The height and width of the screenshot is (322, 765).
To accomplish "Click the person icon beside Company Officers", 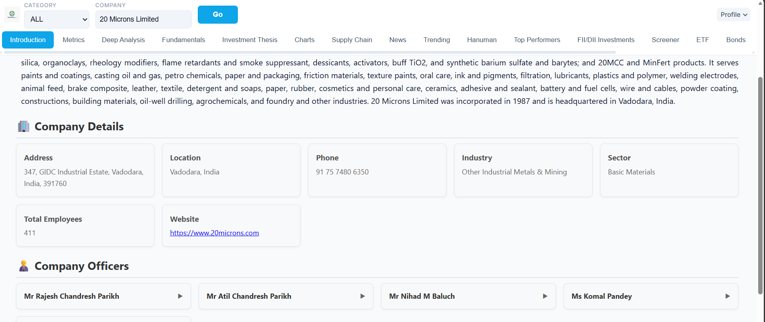I will [24, 266].
